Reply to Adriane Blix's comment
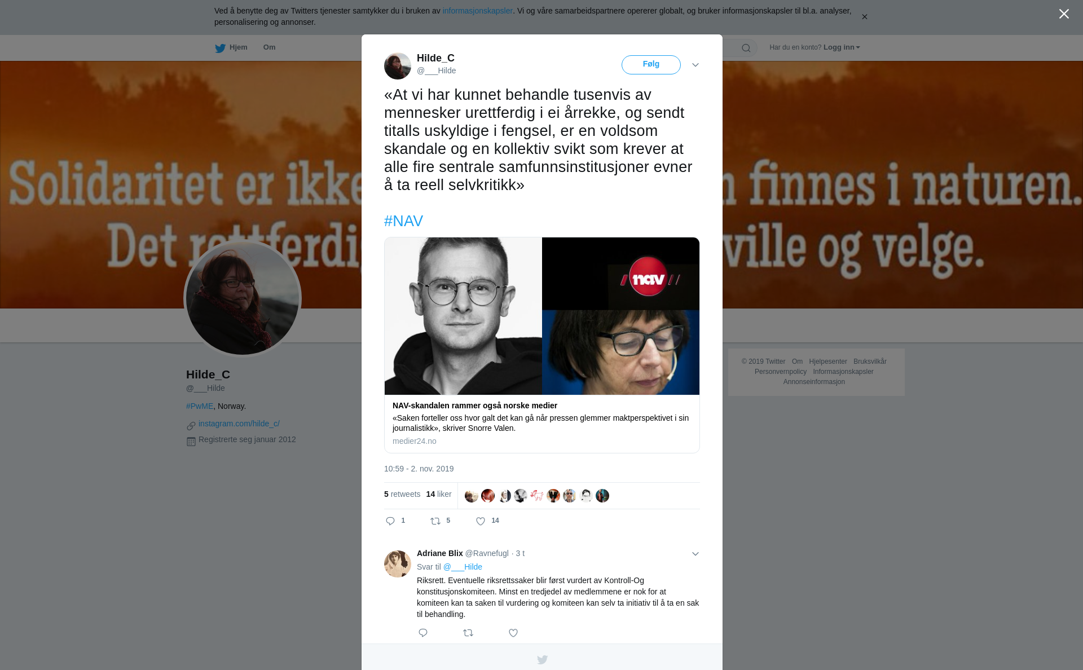Screen dimensions: 1083x670 click(x=423, y=633)
